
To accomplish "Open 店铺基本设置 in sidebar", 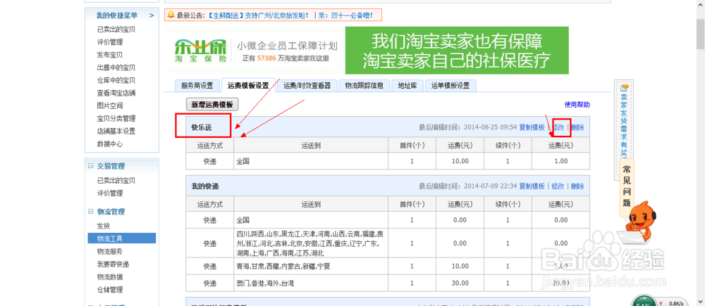I will click(116, 132).
